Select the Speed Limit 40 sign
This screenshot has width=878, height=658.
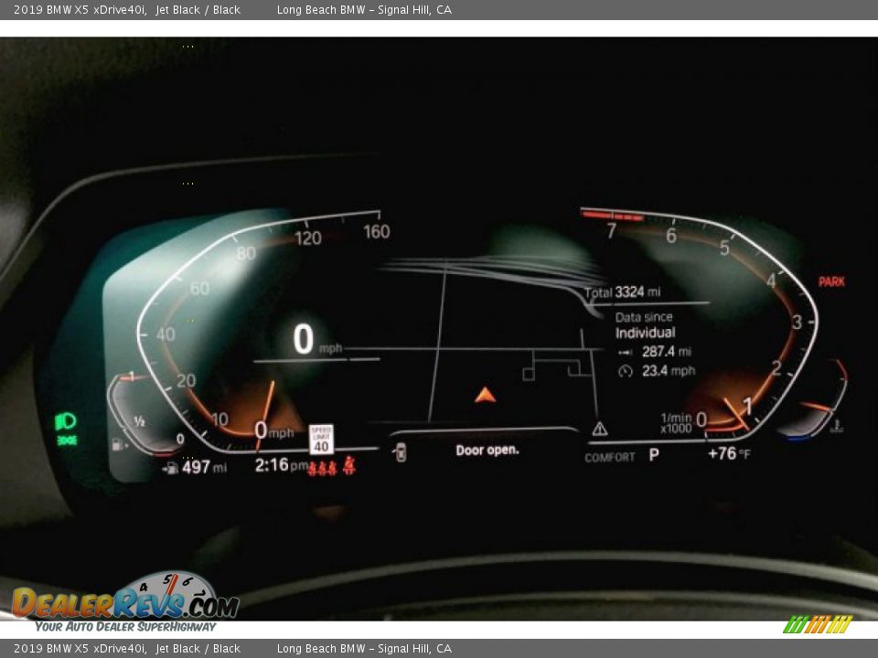[x=321, y=439]
